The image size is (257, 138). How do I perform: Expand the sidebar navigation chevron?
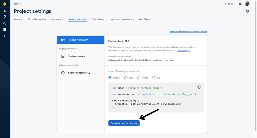(x=5, y=36)
